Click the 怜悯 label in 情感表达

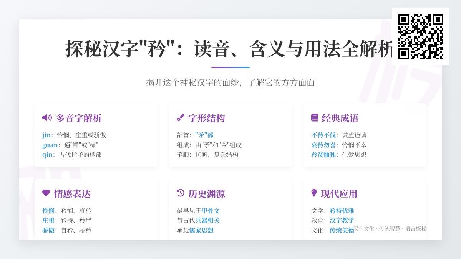tap(48, 211)
